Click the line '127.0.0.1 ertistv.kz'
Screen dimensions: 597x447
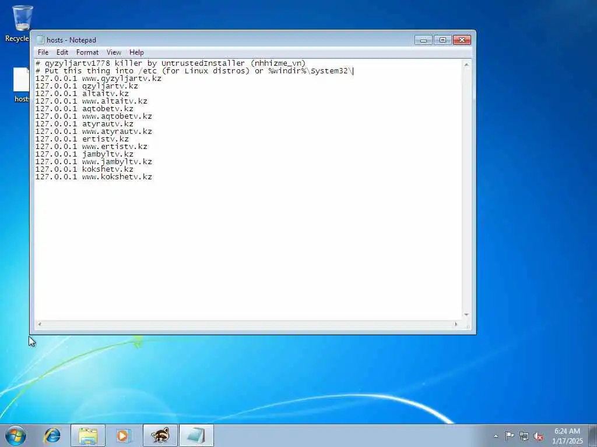point(82,139)
